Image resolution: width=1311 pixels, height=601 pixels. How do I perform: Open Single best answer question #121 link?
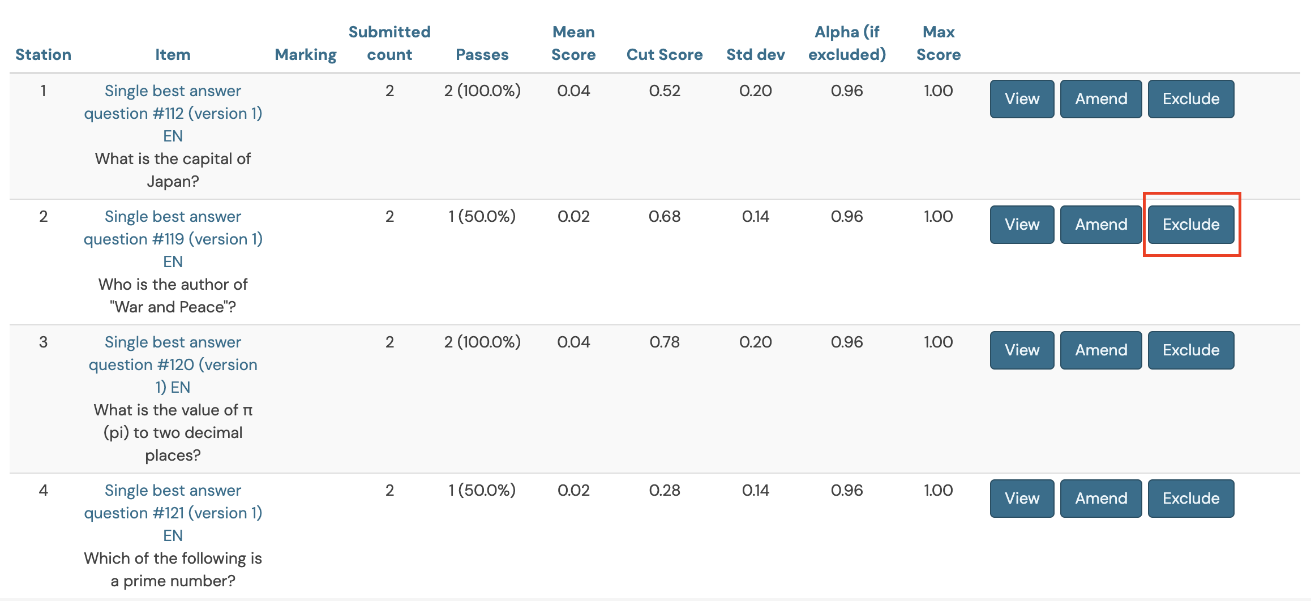pos(173,513)
